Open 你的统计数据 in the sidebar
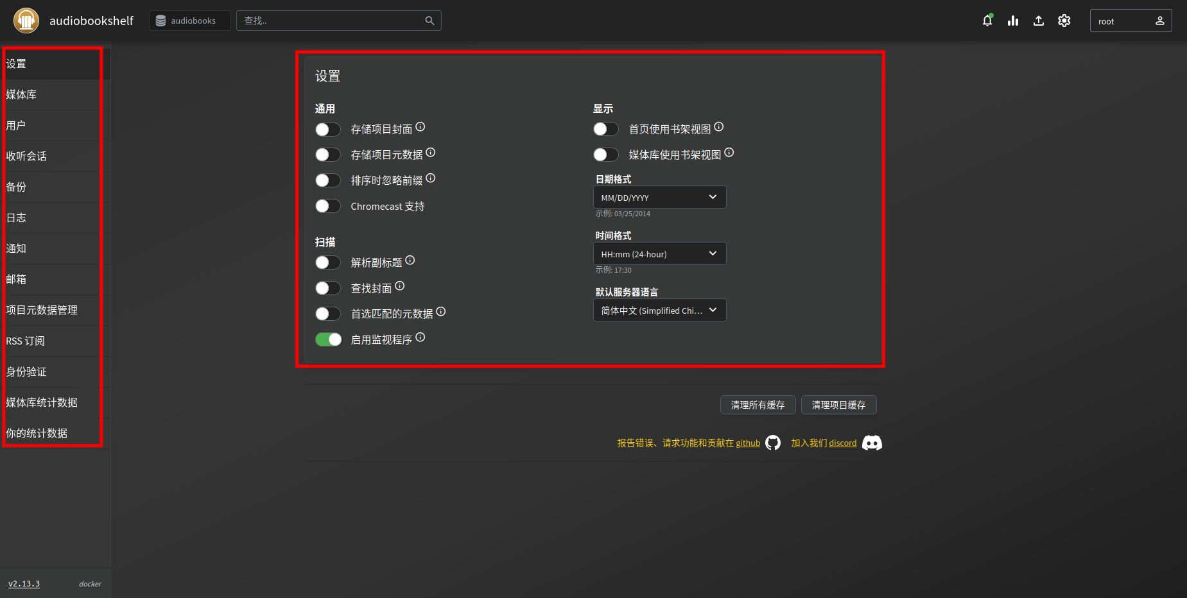Viewport: 1187px width, 598px height. click(55, 433)
